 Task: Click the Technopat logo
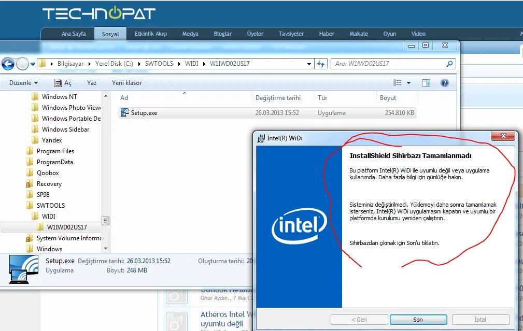99,13
